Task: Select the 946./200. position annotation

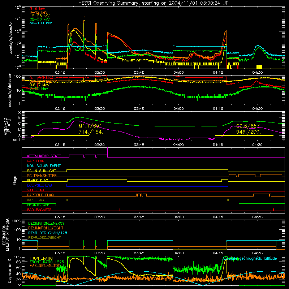Action: click(249, 132)
